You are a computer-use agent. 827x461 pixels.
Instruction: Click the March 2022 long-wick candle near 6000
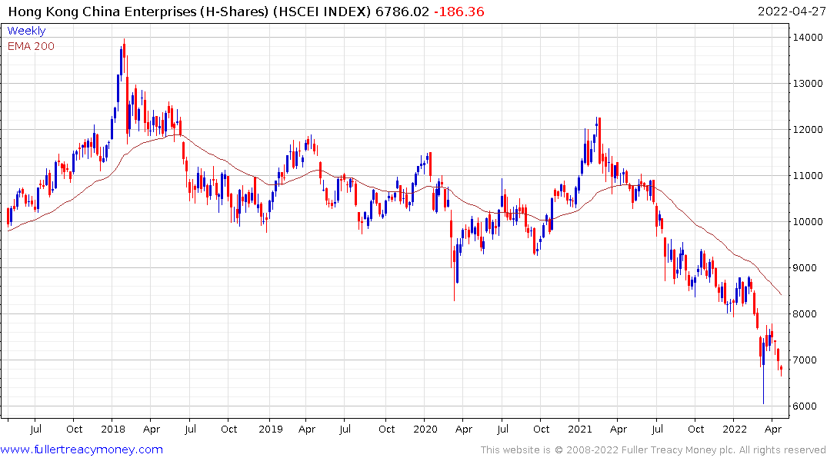(x=763, y=371)
